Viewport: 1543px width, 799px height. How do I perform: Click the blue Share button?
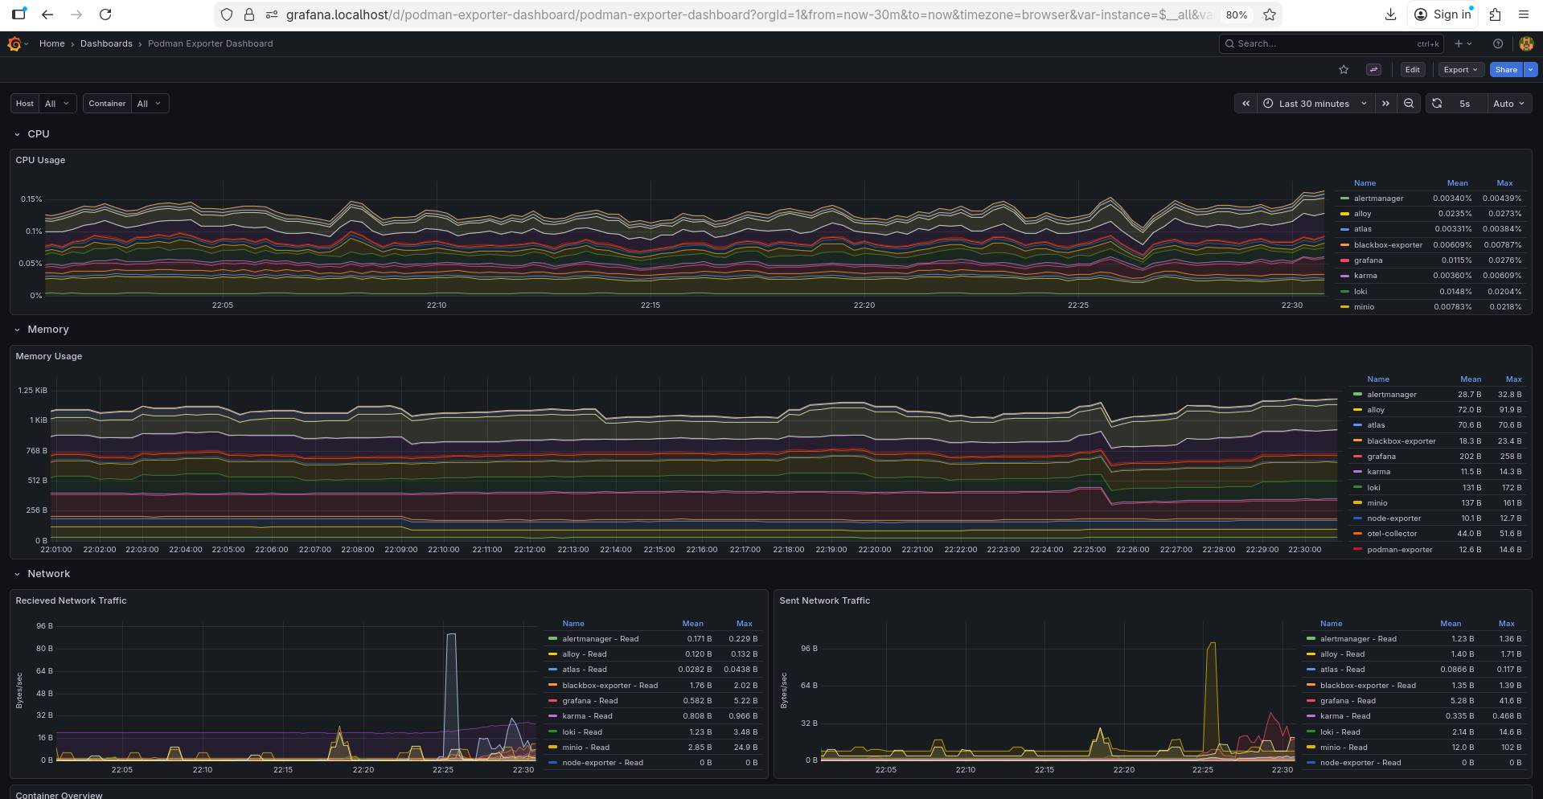[1506, 70]
